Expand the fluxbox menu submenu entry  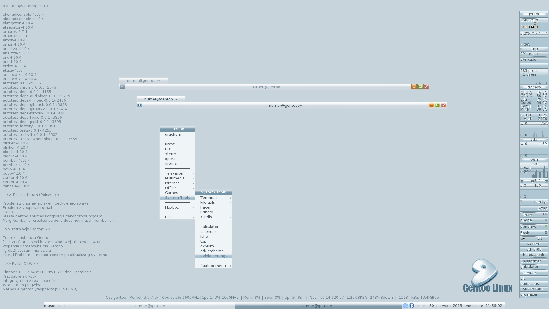point(214,266)
